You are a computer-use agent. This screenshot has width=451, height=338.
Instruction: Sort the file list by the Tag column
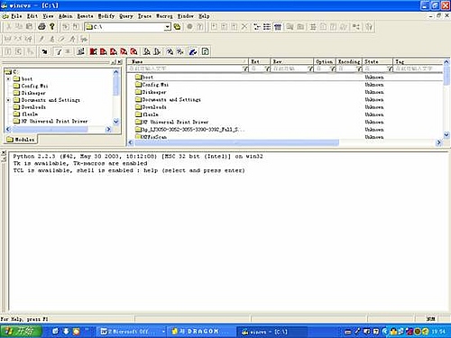coord(418,61)
